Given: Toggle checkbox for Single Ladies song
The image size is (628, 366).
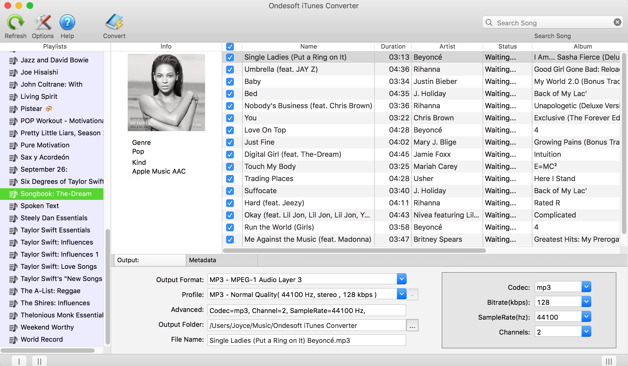Looking at the screenshot, I should coord(230,57).
